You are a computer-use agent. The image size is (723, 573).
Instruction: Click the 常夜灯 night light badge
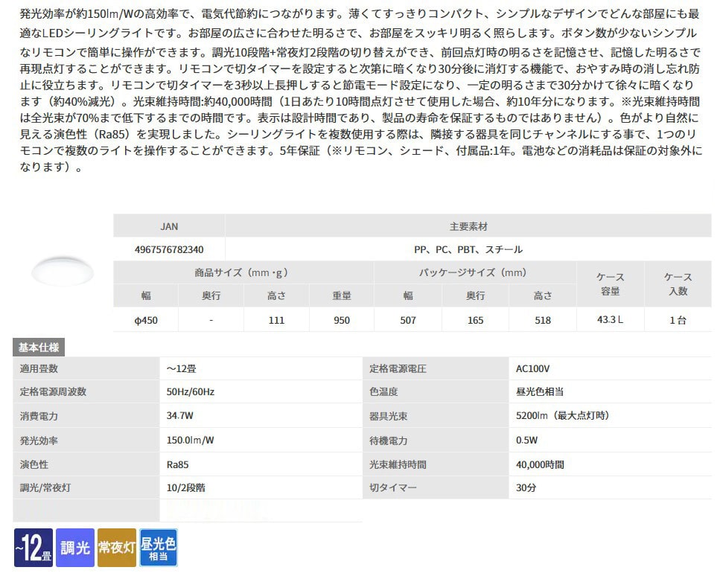116,548
